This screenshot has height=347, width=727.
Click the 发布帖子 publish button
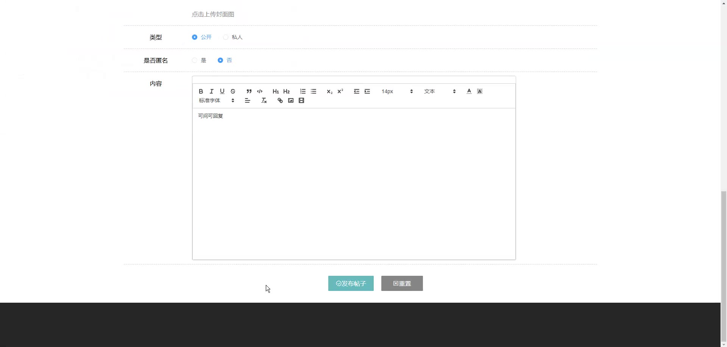(x=351, y=283)
